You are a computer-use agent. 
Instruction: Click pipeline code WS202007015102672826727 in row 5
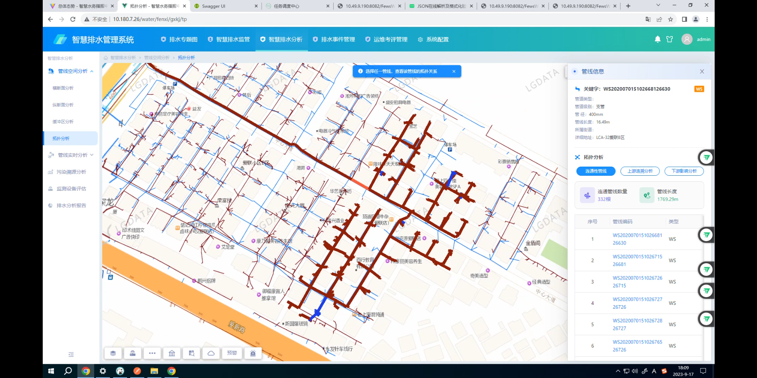pyautogui.click(x=637, y=325)
